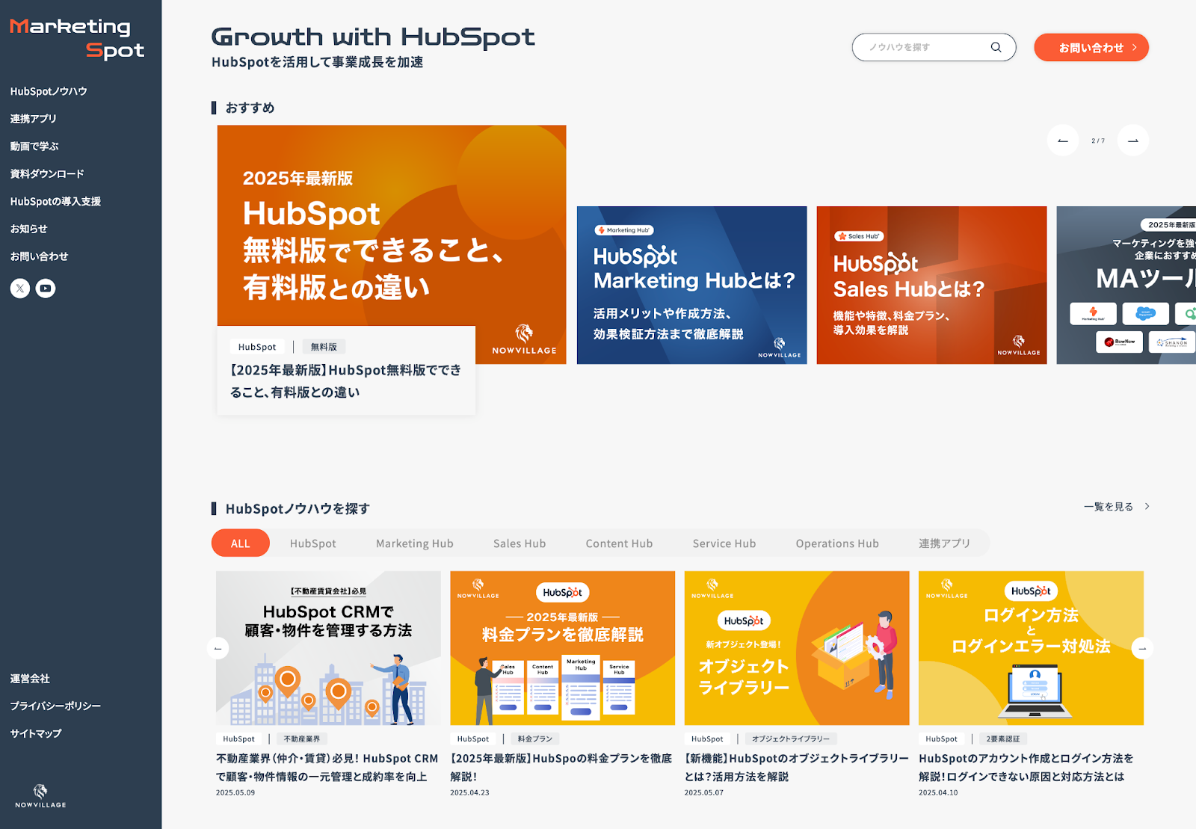Click the search magnifier icon

coord(996,47)
